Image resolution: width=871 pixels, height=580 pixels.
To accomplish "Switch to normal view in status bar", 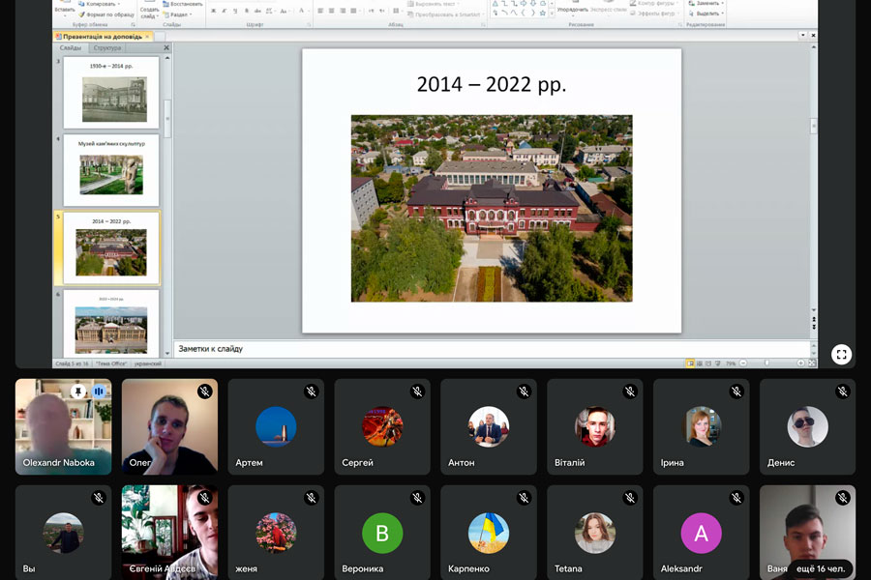I will [x=690, y=363].
